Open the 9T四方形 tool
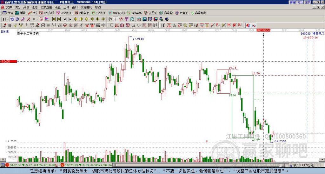Viewport: 325px width, 174px height. pyautogui.click(x=116, y=13)
